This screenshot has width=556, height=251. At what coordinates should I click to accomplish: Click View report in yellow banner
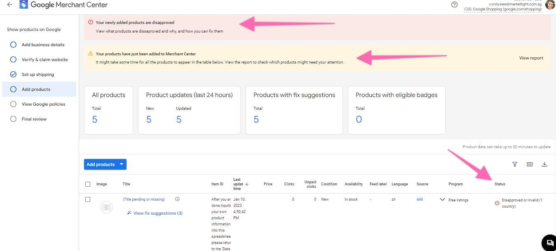531,58
